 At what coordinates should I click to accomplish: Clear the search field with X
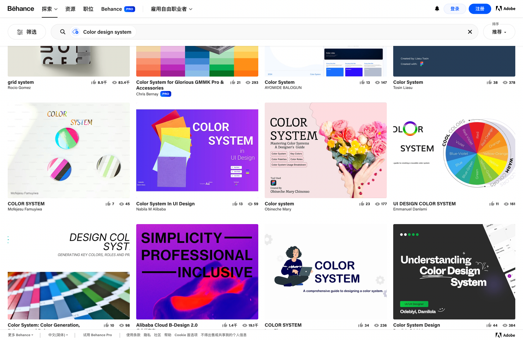(470, 32)
